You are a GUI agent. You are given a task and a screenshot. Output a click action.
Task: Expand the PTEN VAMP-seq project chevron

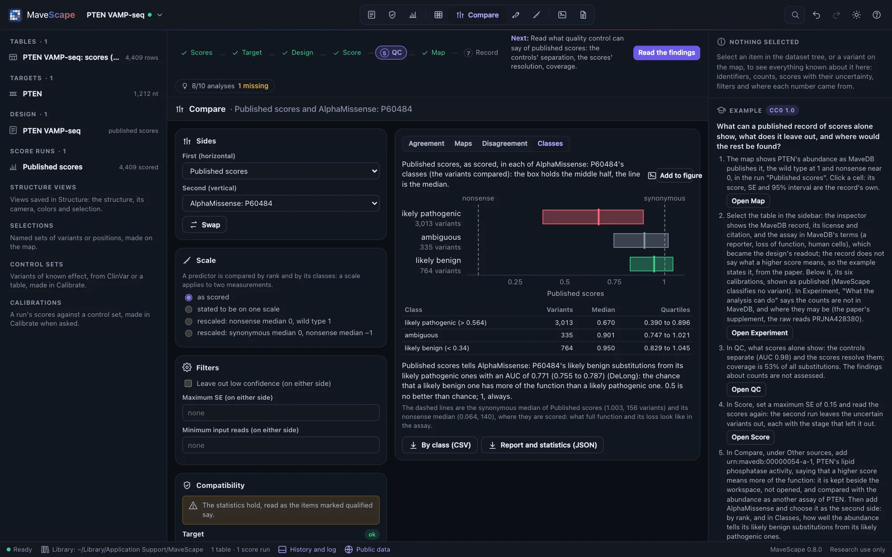point(160,15)
